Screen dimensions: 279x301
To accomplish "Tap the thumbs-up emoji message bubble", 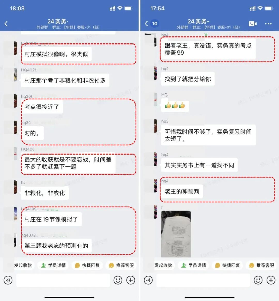I will (x=175, y=105).
